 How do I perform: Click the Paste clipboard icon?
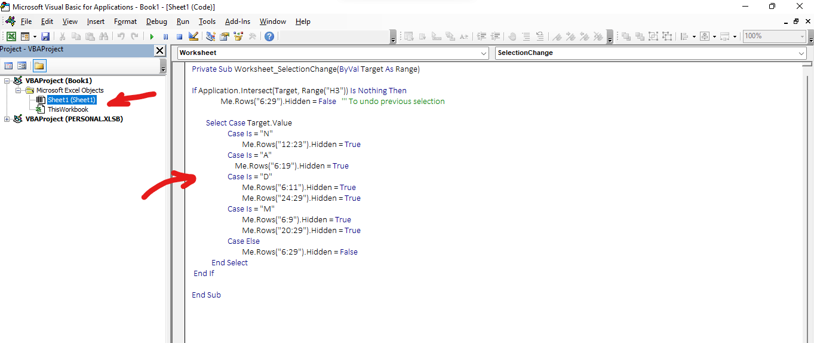(x=90, y=36)
